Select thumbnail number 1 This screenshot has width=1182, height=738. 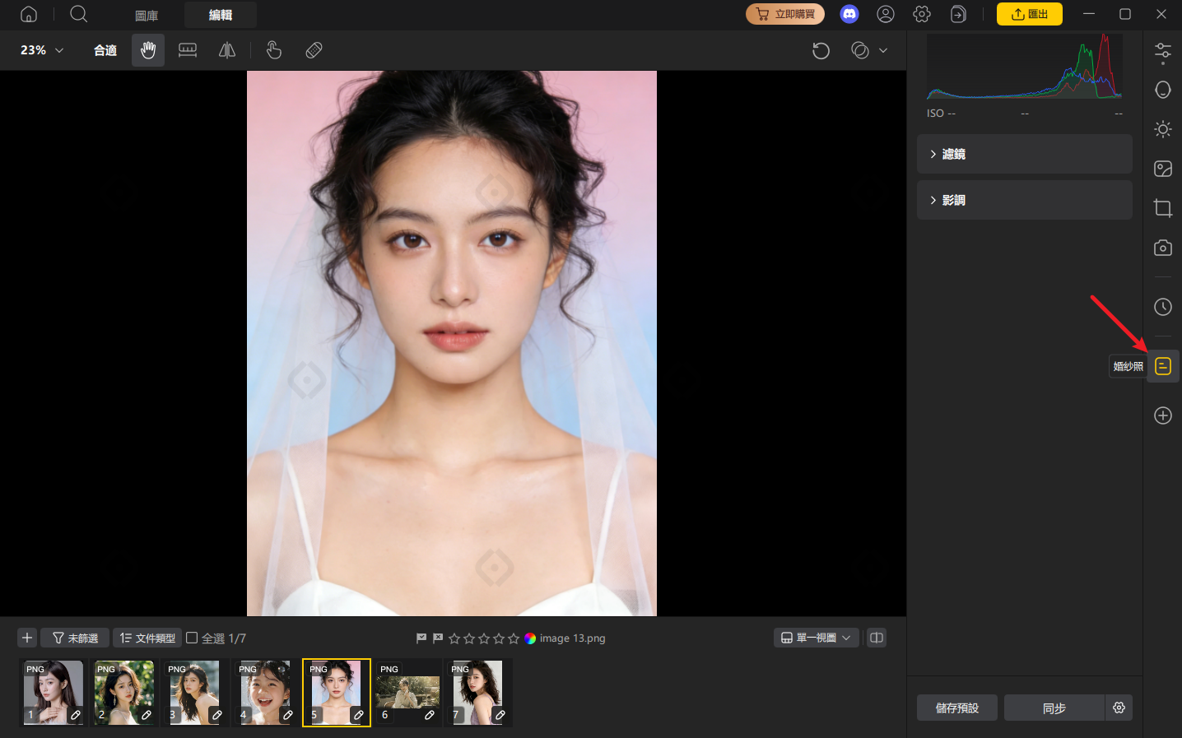(53, 692)
